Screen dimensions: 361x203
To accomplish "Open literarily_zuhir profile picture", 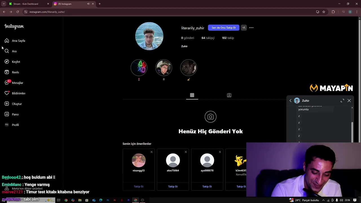I will click(149, 36).
